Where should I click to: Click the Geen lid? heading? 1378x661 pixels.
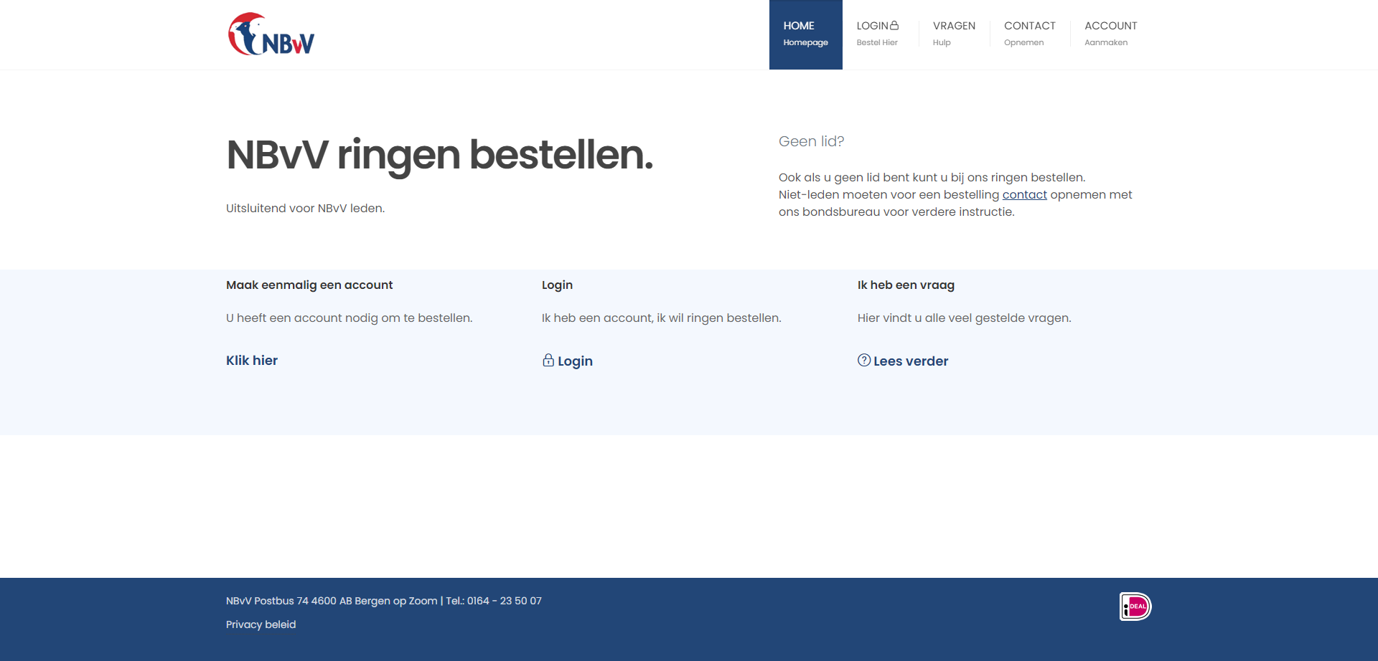point(811,141)
